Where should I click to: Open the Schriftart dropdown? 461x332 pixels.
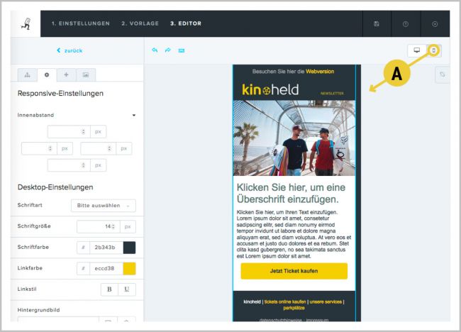pos(103,206)
